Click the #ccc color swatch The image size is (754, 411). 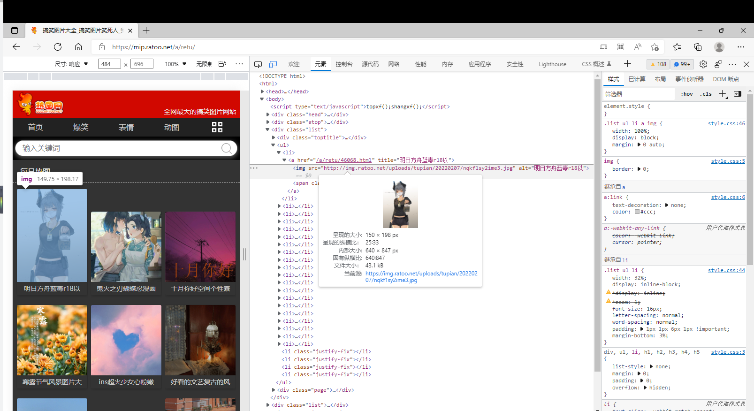(637, 212)
